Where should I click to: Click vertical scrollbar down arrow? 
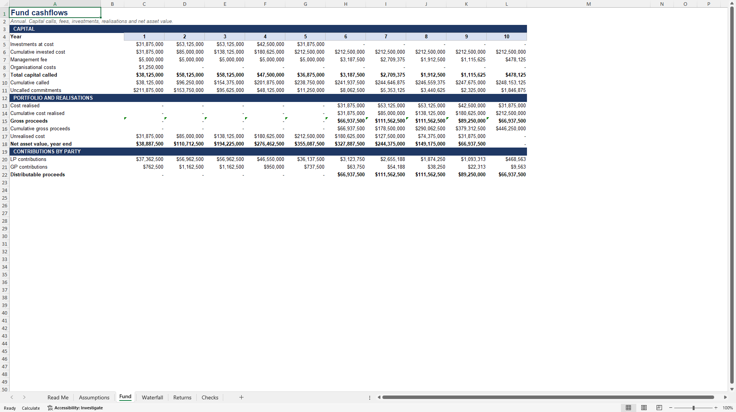coord(732,389)
